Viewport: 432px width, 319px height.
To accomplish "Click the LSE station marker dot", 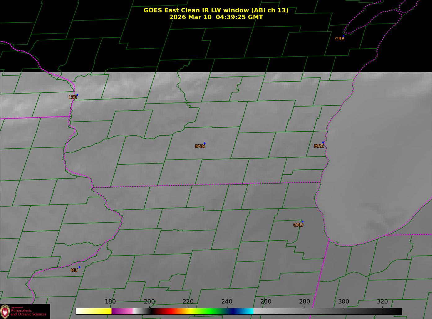I will tap(77, 95).
